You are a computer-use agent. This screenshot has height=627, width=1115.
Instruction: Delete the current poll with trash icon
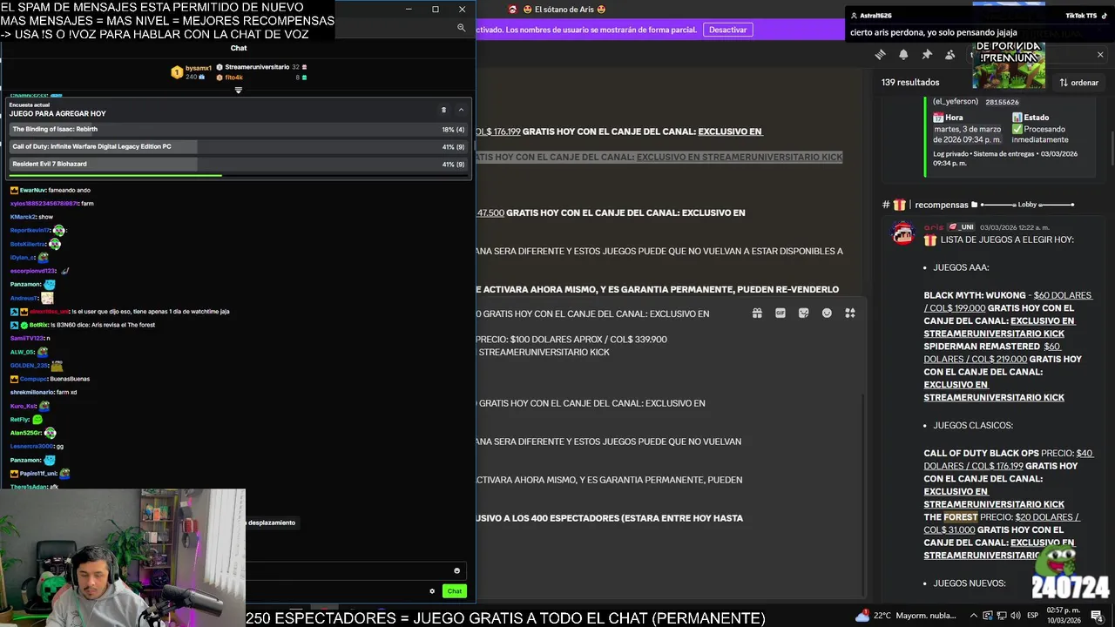click(x=443, y=110)
